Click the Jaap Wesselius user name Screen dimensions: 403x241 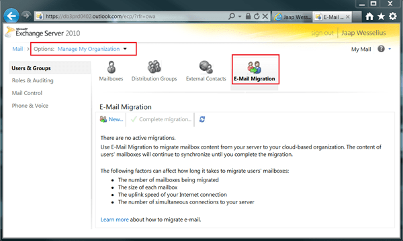tap(363, 33)
